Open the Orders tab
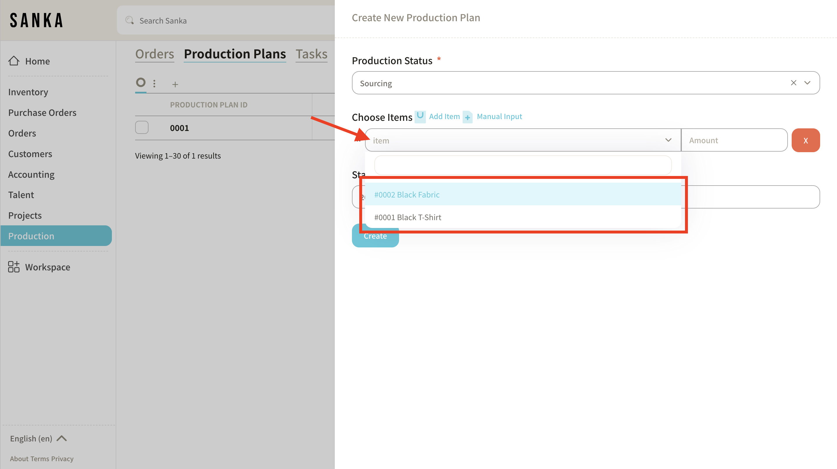837x469 pixels. click(155, 54)
